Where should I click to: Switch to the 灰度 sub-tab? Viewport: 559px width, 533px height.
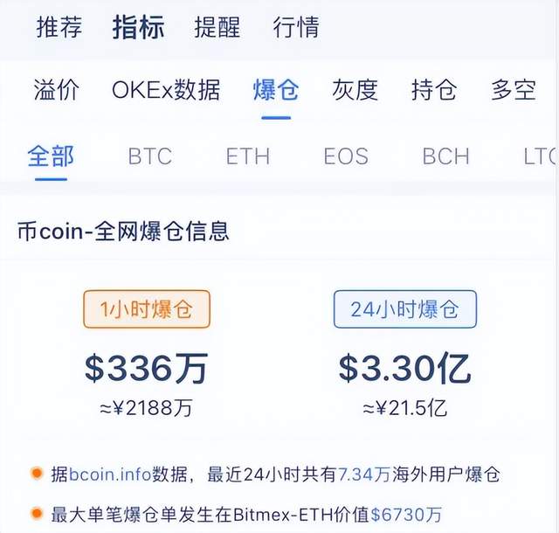click(355, 89)
